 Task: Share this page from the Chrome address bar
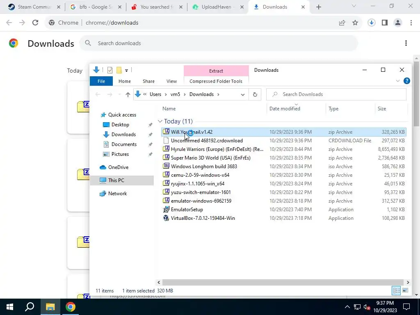coord(342,23)
